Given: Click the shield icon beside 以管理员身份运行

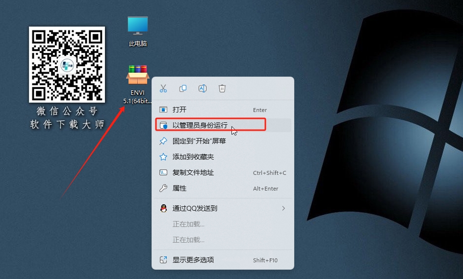Looking at the screenshot, I should pyautogui.click(x=163, y=125).
